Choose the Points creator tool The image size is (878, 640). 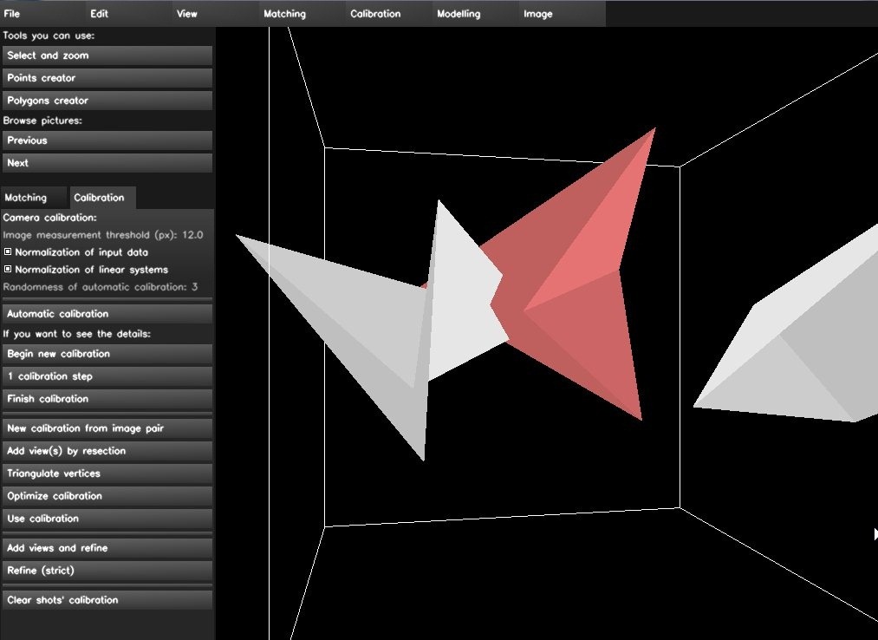[x=107, y=78]
